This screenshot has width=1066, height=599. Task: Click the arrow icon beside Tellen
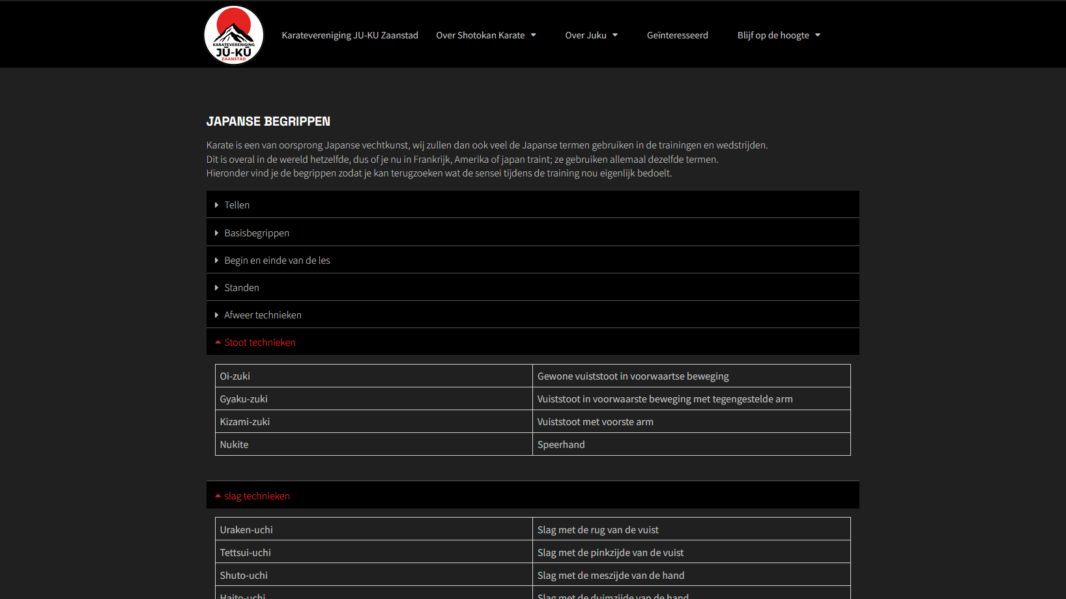tap(216, 205)
